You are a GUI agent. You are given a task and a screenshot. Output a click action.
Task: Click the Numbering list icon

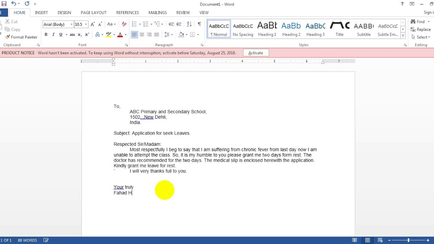coord(146,24)
